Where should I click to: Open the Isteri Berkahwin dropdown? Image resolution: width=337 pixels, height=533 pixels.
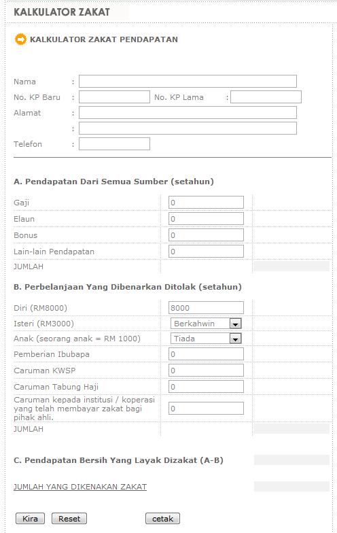click(206, 324)
